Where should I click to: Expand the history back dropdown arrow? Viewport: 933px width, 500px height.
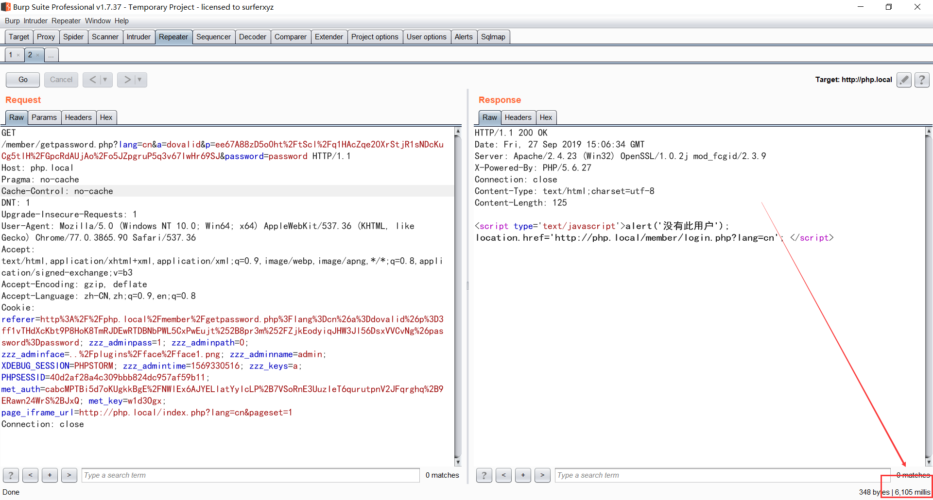click(x=105, y=80)
